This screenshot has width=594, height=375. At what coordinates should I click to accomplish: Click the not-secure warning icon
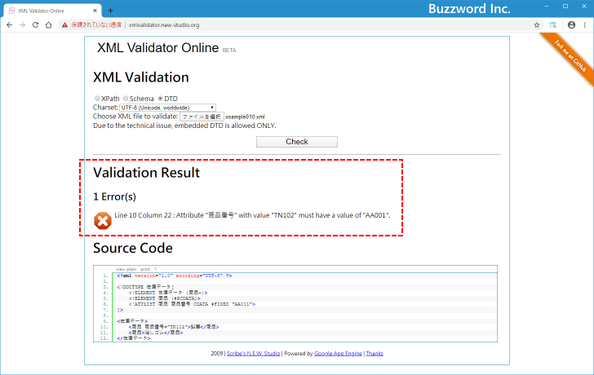[65, 24]
